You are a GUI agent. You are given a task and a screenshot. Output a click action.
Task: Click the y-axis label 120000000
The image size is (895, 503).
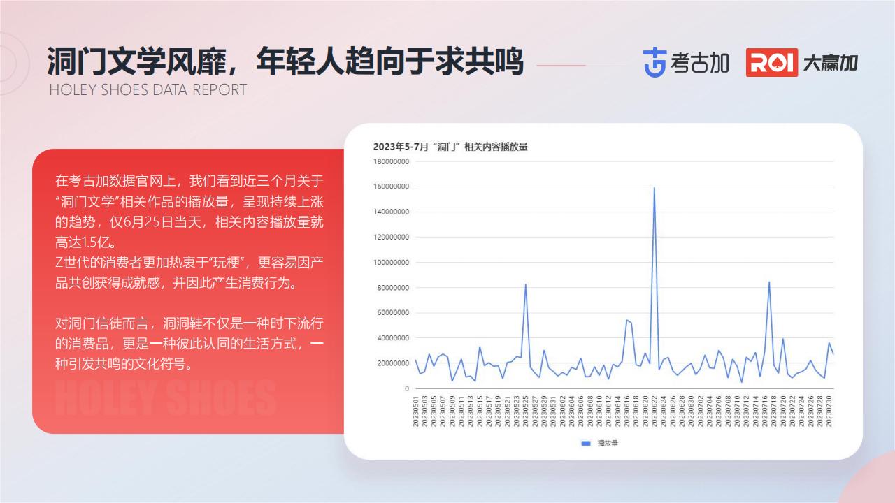pos(390,238)
